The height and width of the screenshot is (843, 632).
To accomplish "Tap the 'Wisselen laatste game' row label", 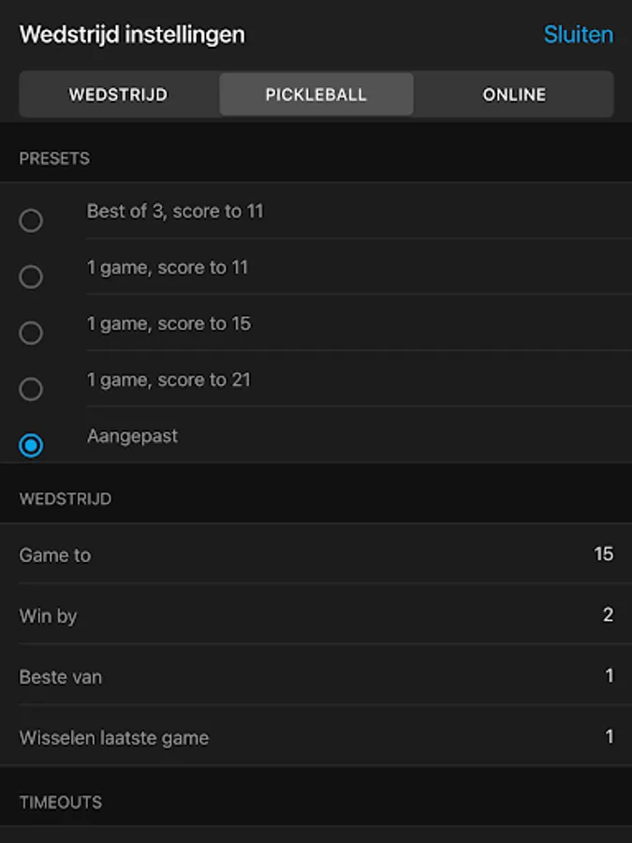I will tap(114, 738).
